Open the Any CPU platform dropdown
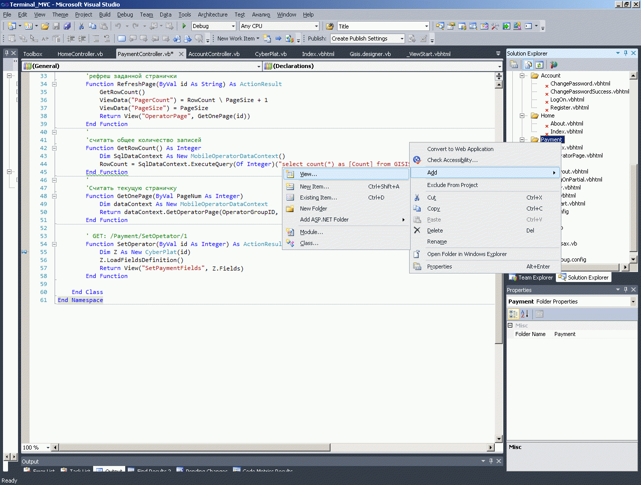 316,26
